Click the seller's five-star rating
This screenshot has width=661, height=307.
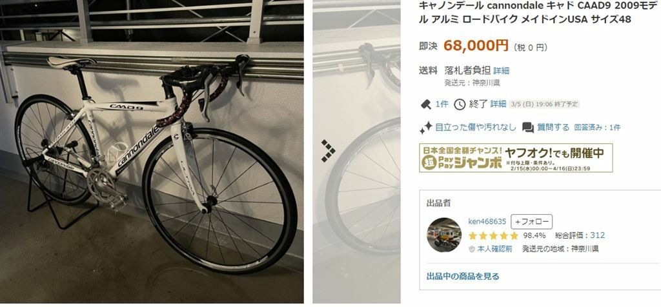(493, 235)
